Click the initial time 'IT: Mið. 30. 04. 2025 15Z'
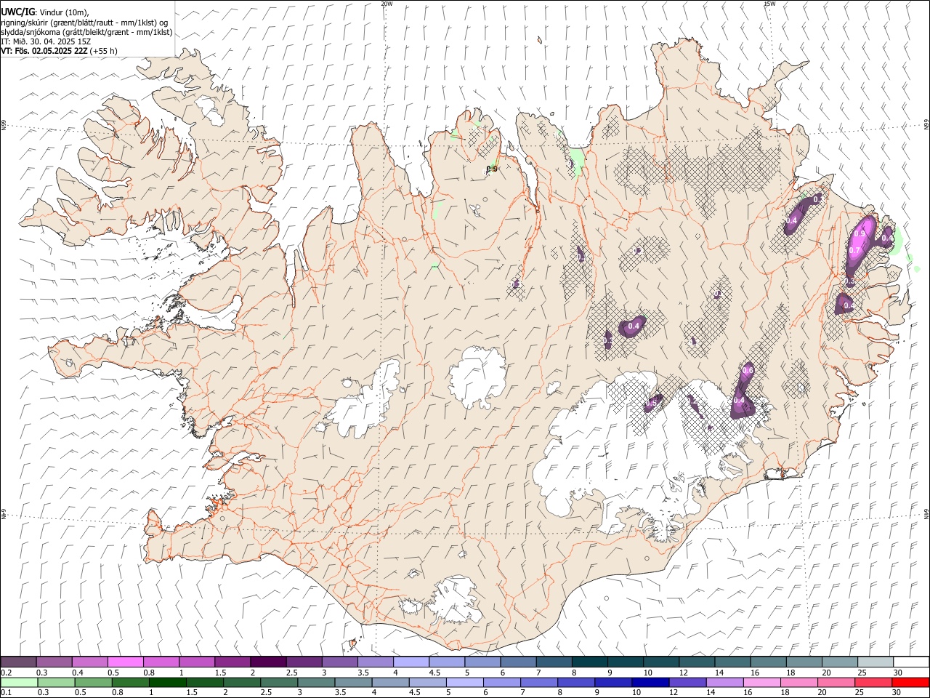Image resolution: width=930 pixels, height=698 pixels. click(x=46, y=41)
